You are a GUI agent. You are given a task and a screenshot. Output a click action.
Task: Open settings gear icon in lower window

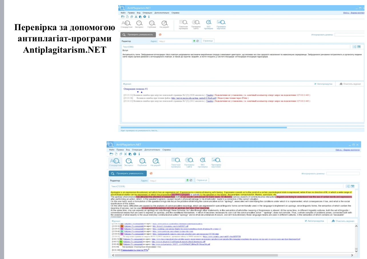pyautogui.click(x=134, y=154)
